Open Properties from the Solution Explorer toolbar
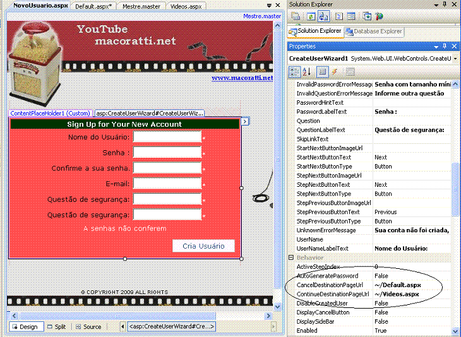The width and height of the screenshot is (461, 337). tap(296, 16)
